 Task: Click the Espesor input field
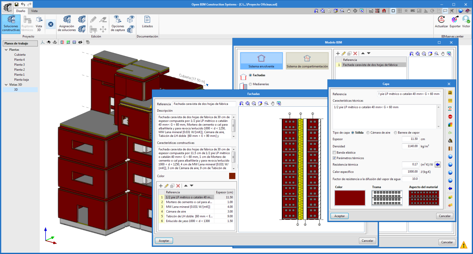coord(410,139)
